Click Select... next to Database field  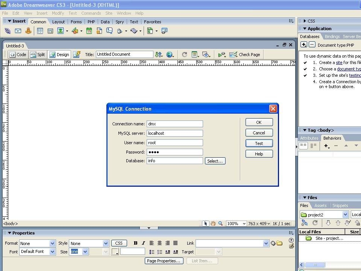click(215, 161)
